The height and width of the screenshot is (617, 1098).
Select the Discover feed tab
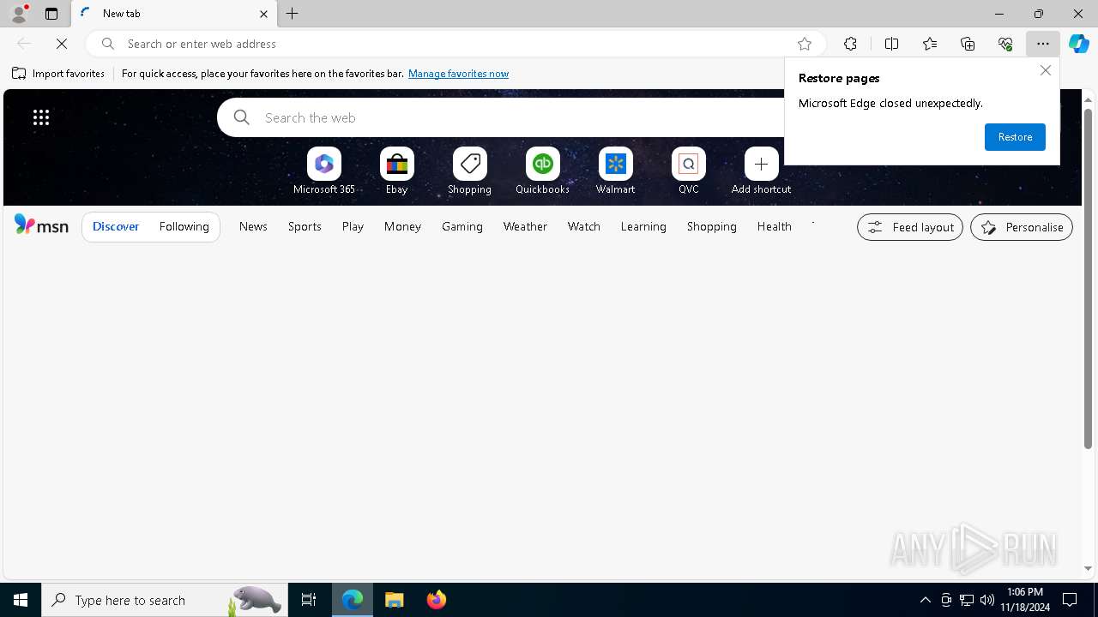(x=116, y=226)
